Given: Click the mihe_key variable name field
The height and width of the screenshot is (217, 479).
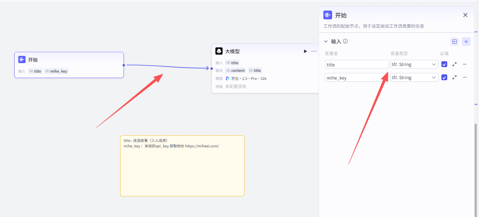Looking at the screenshot, I should pyautogui.click(x=356, y=77).
